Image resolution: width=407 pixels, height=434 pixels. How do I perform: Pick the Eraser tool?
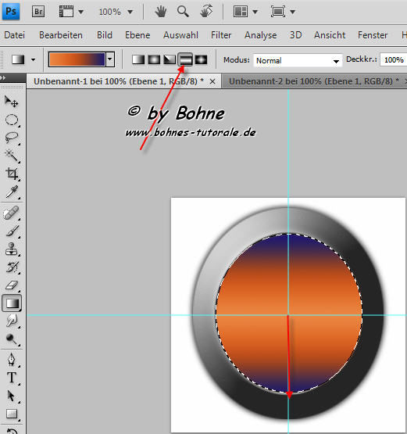point(12,285)
